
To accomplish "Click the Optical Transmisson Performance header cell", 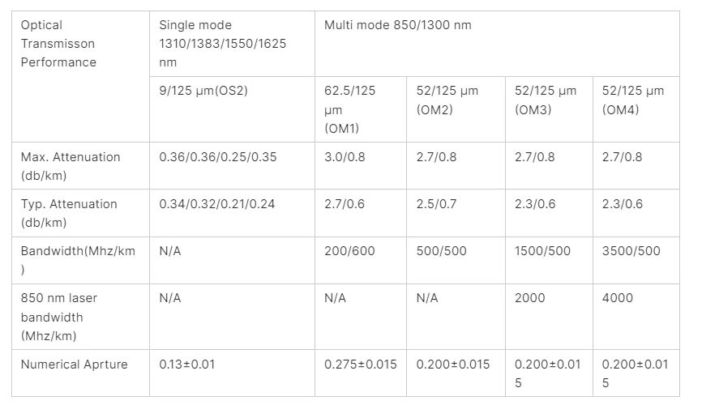I will (80, 76).
